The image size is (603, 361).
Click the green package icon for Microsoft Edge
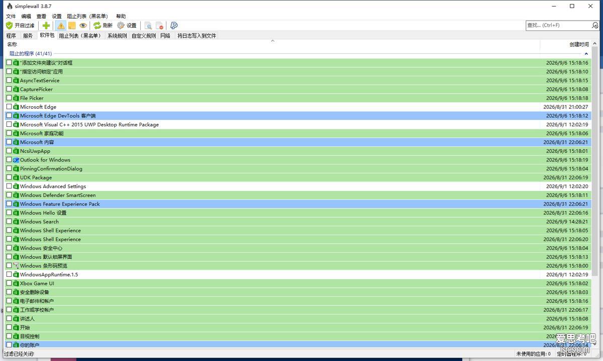pyautogui.click(x=16, y=107)
